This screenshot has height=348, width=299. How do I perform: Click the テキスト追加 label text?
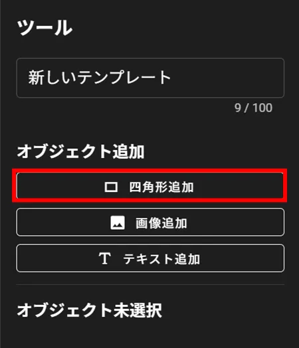161,259
